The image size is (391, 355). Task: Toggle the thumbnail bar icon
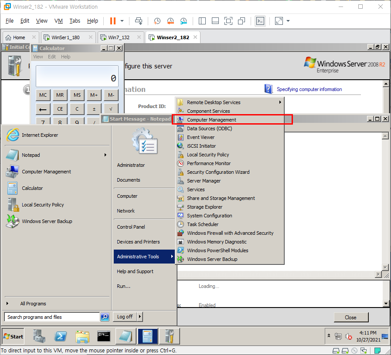click(x=215, y=21)
